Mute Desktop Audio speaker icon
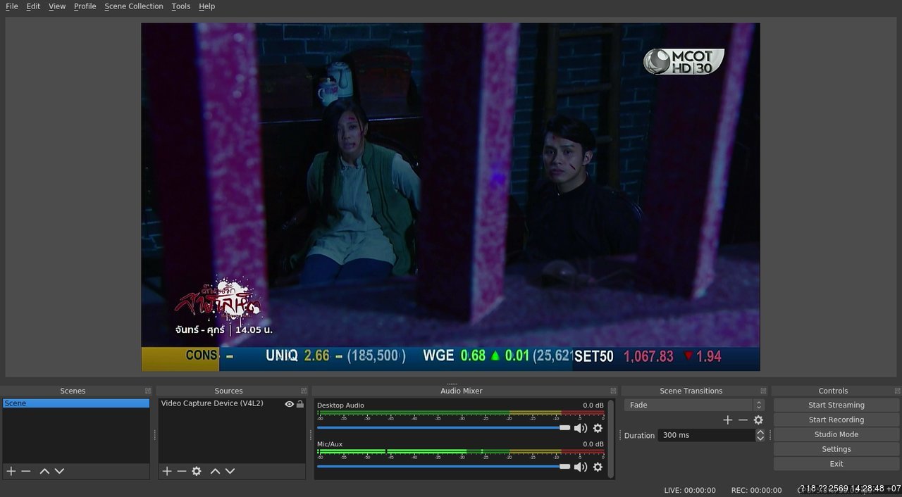 point(581,428)
